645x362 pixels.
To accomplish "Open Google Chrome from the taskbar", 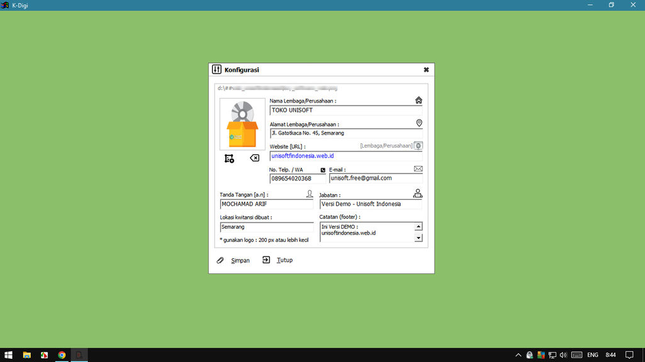I will (62, 355).
